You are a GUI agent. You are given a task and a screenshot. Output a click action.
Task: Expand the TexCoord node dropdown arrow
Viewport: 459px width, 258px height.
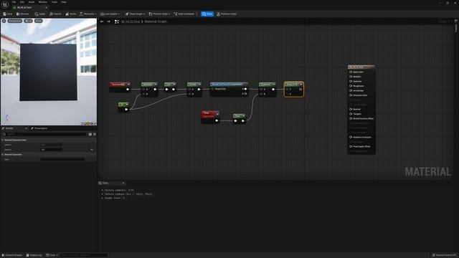pyautogui.click(x=128, y=85)
